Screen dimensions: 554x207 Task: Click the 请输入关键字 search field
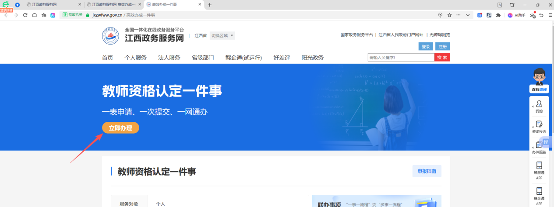coord(401,58)
